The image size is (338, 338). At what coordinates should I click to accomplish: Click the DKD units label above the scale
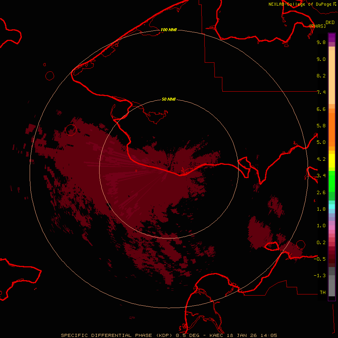coord(330,23)
